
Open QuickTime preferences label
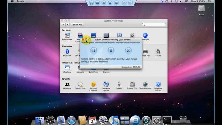point(93,72)
